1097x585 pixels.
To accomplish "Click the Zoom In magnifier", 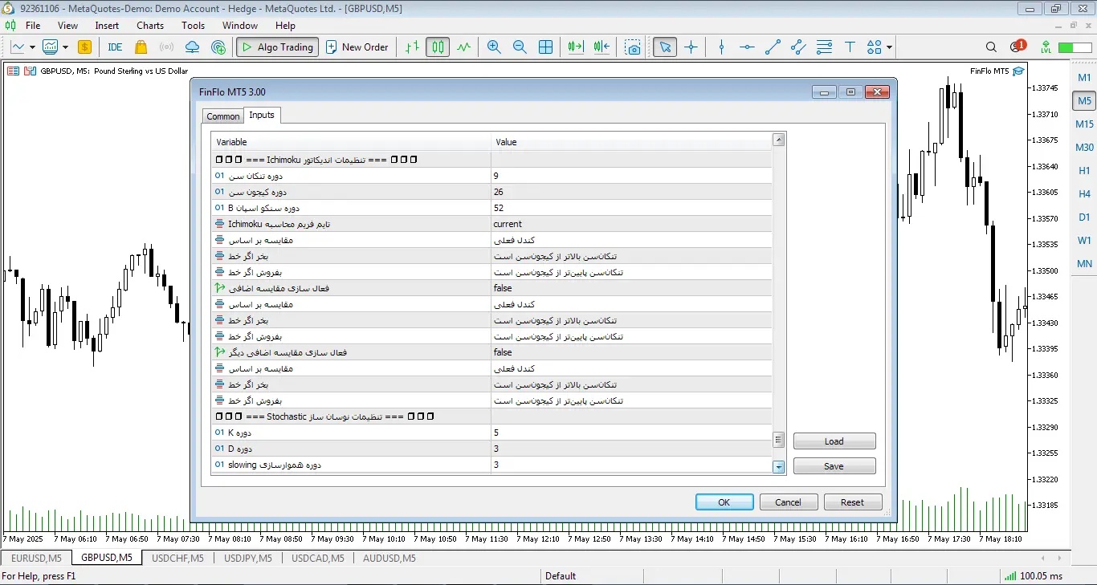I will pyautogui.click(x=494, y=47).
